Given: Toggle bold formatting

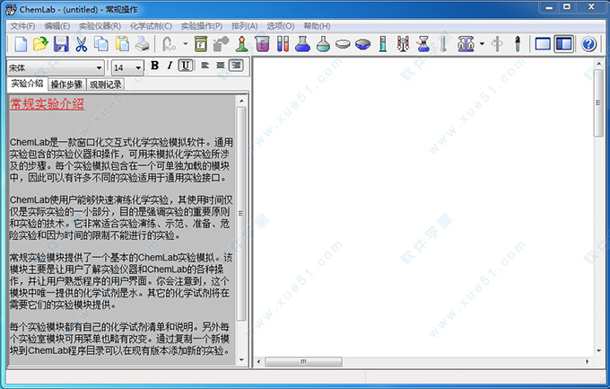Looking at the screenshot, I should point(154,66).
